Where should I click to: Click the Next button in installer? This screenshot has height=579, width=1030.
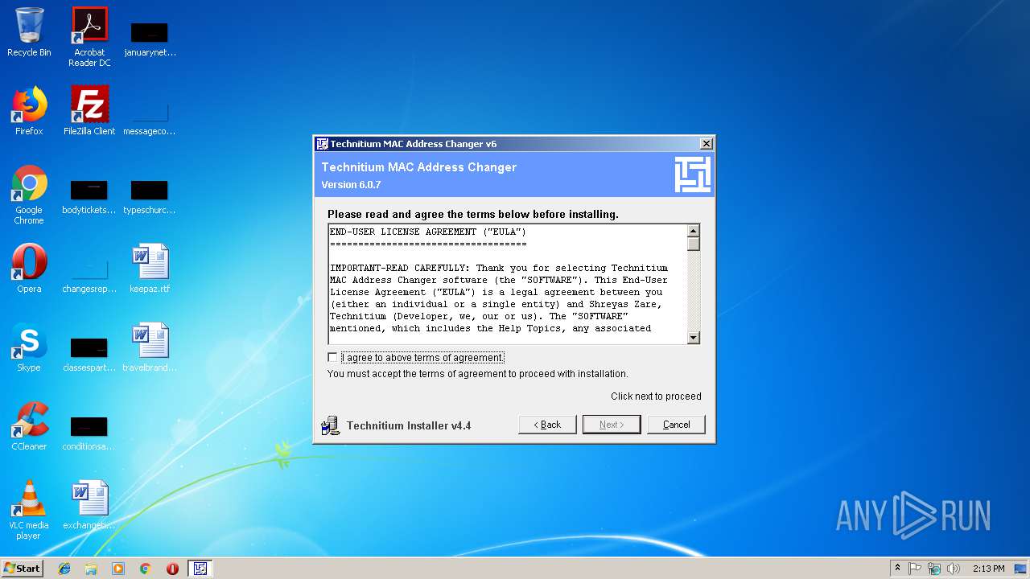[x=612, y=425]
